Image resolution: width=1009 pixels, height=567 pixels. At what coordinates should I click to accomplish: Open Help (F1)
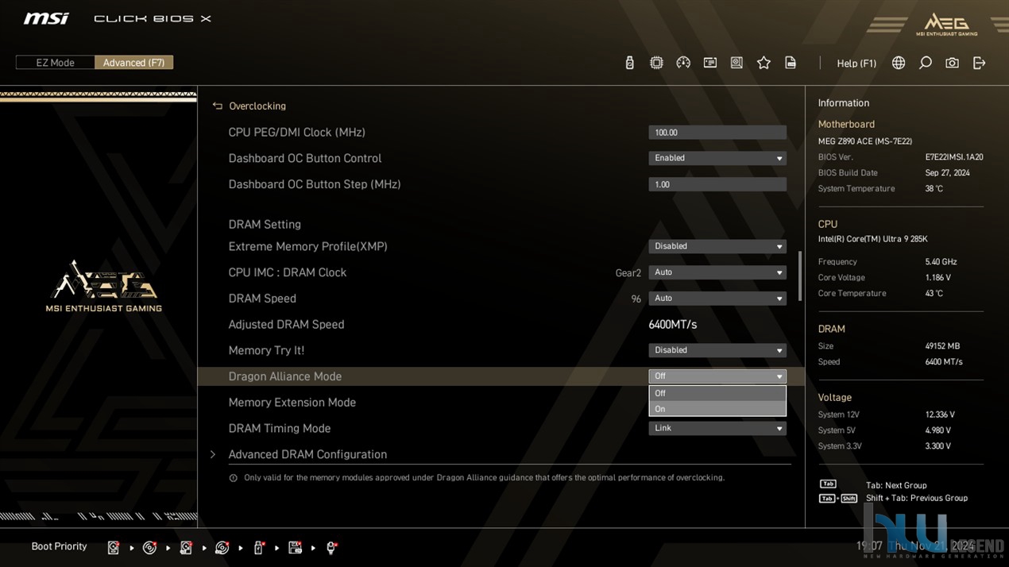[x=856, y=64]
